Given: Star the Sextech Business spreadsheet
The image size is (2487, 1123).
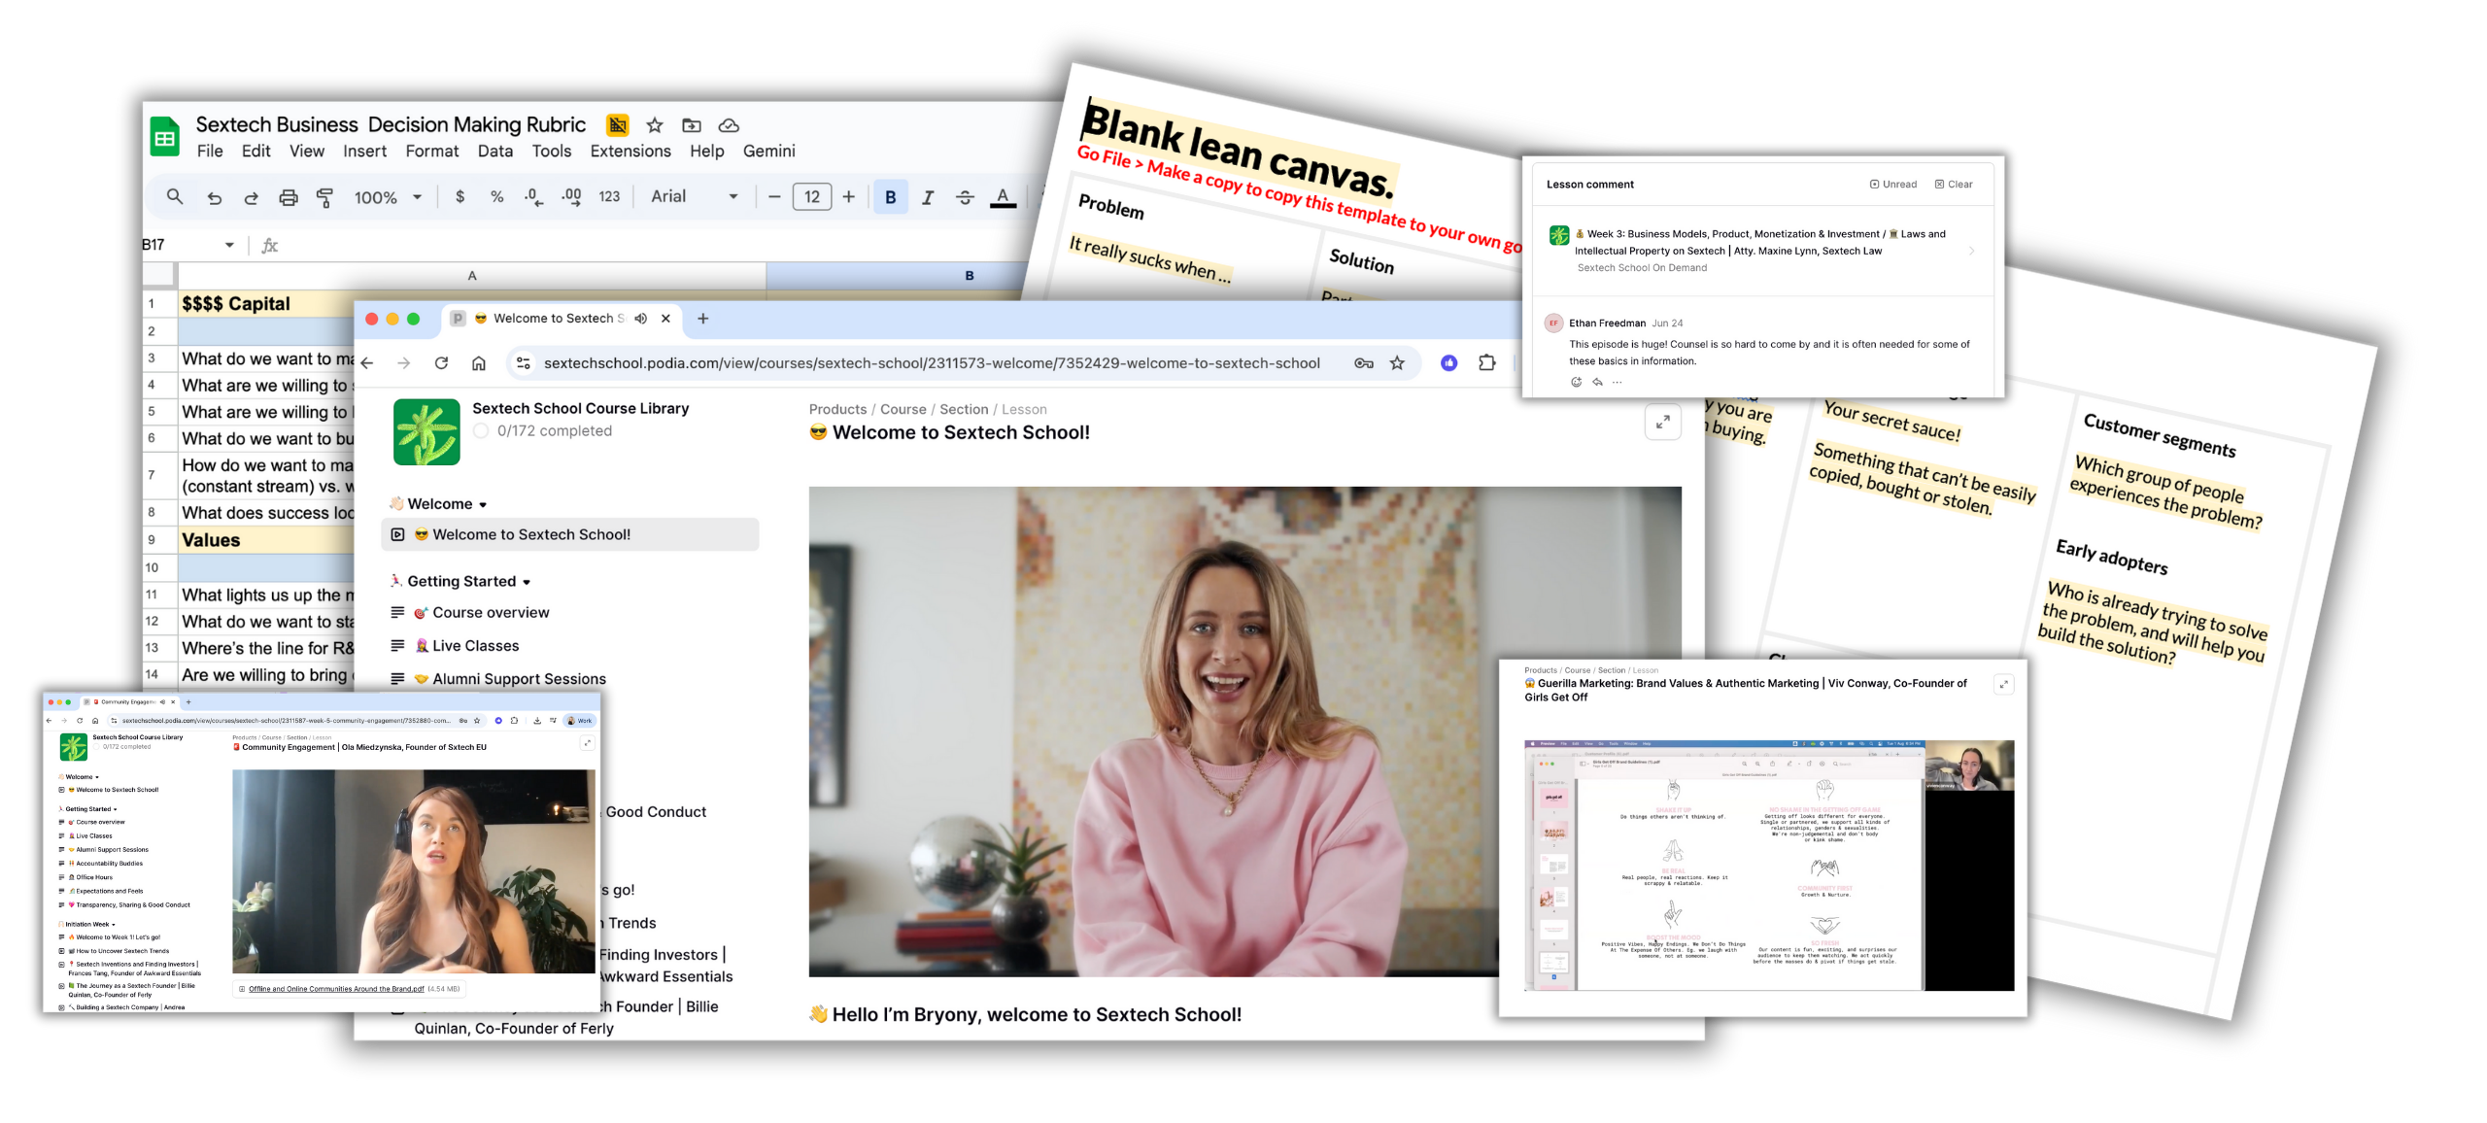Looking at the screenshot, I should (655, 125).
